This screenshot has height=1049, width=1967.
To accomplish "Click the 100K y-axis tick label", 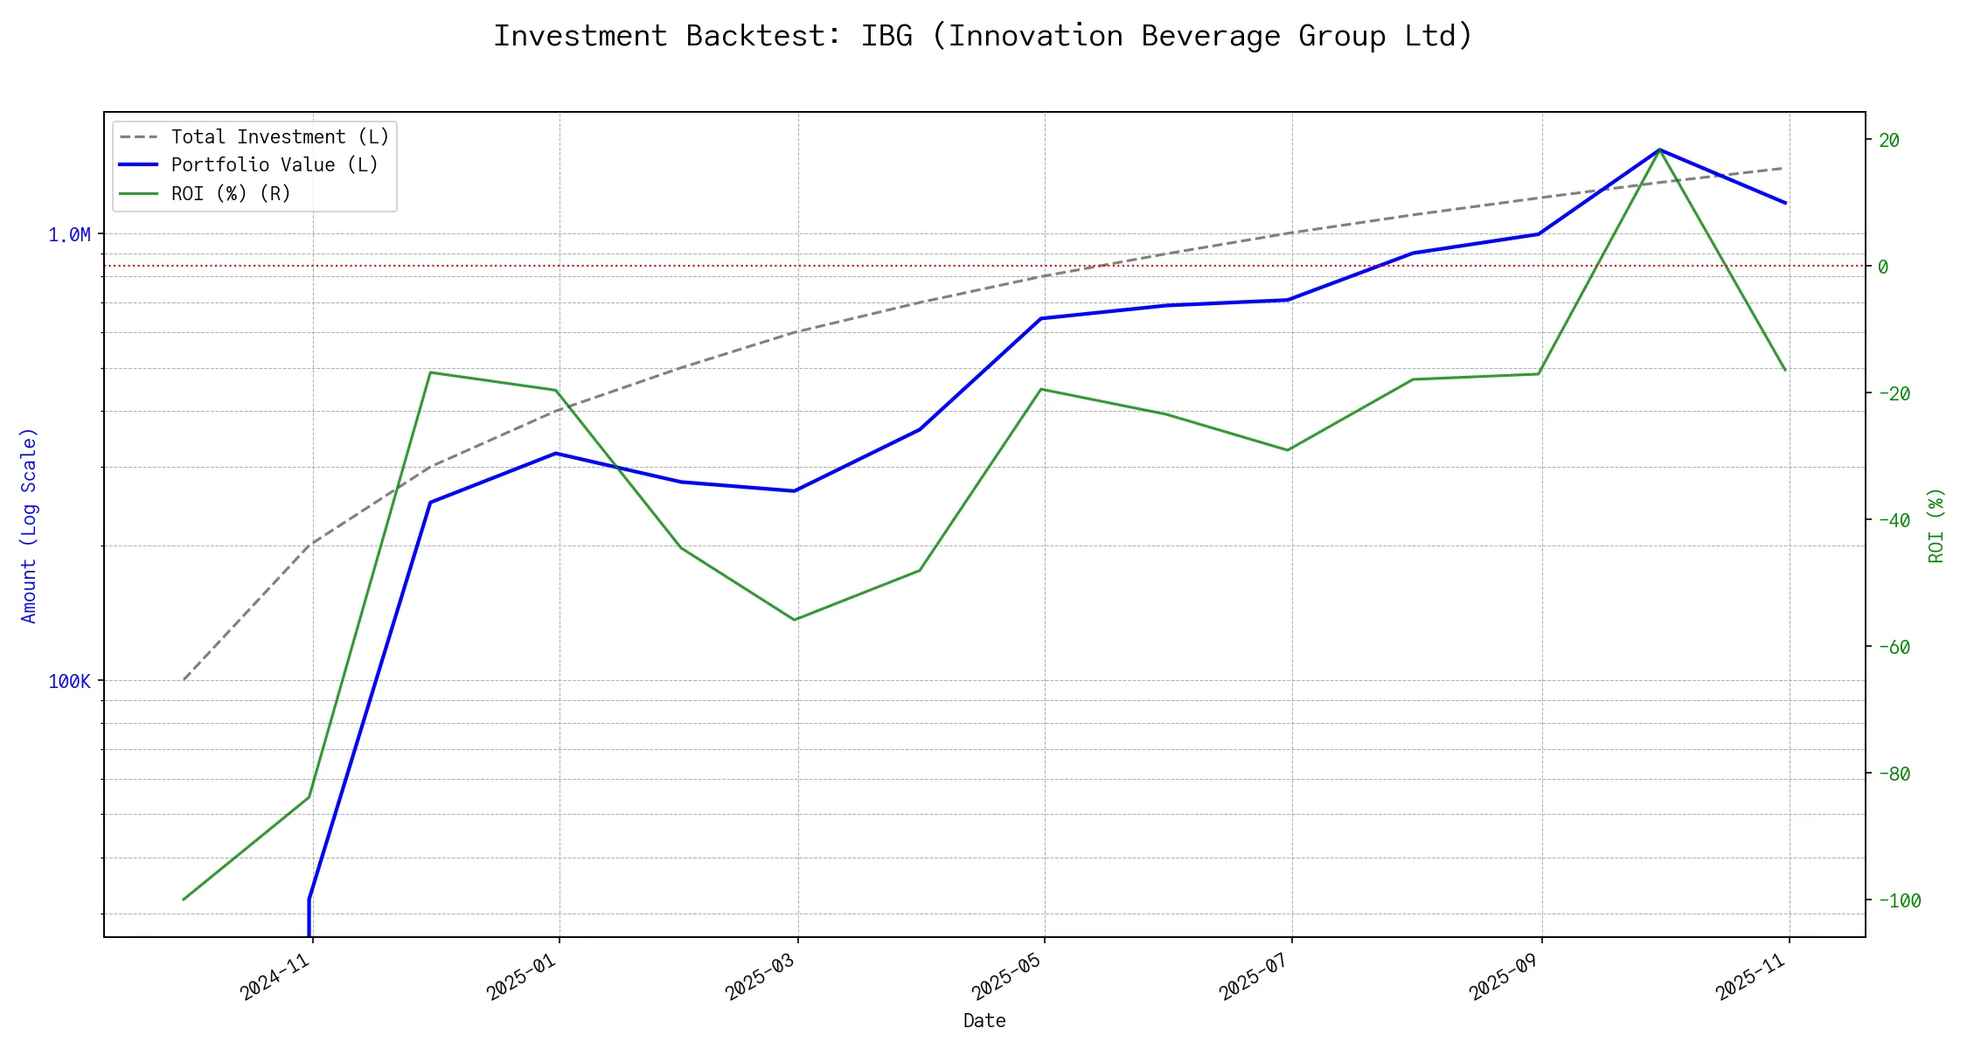I will pos(69,682).
